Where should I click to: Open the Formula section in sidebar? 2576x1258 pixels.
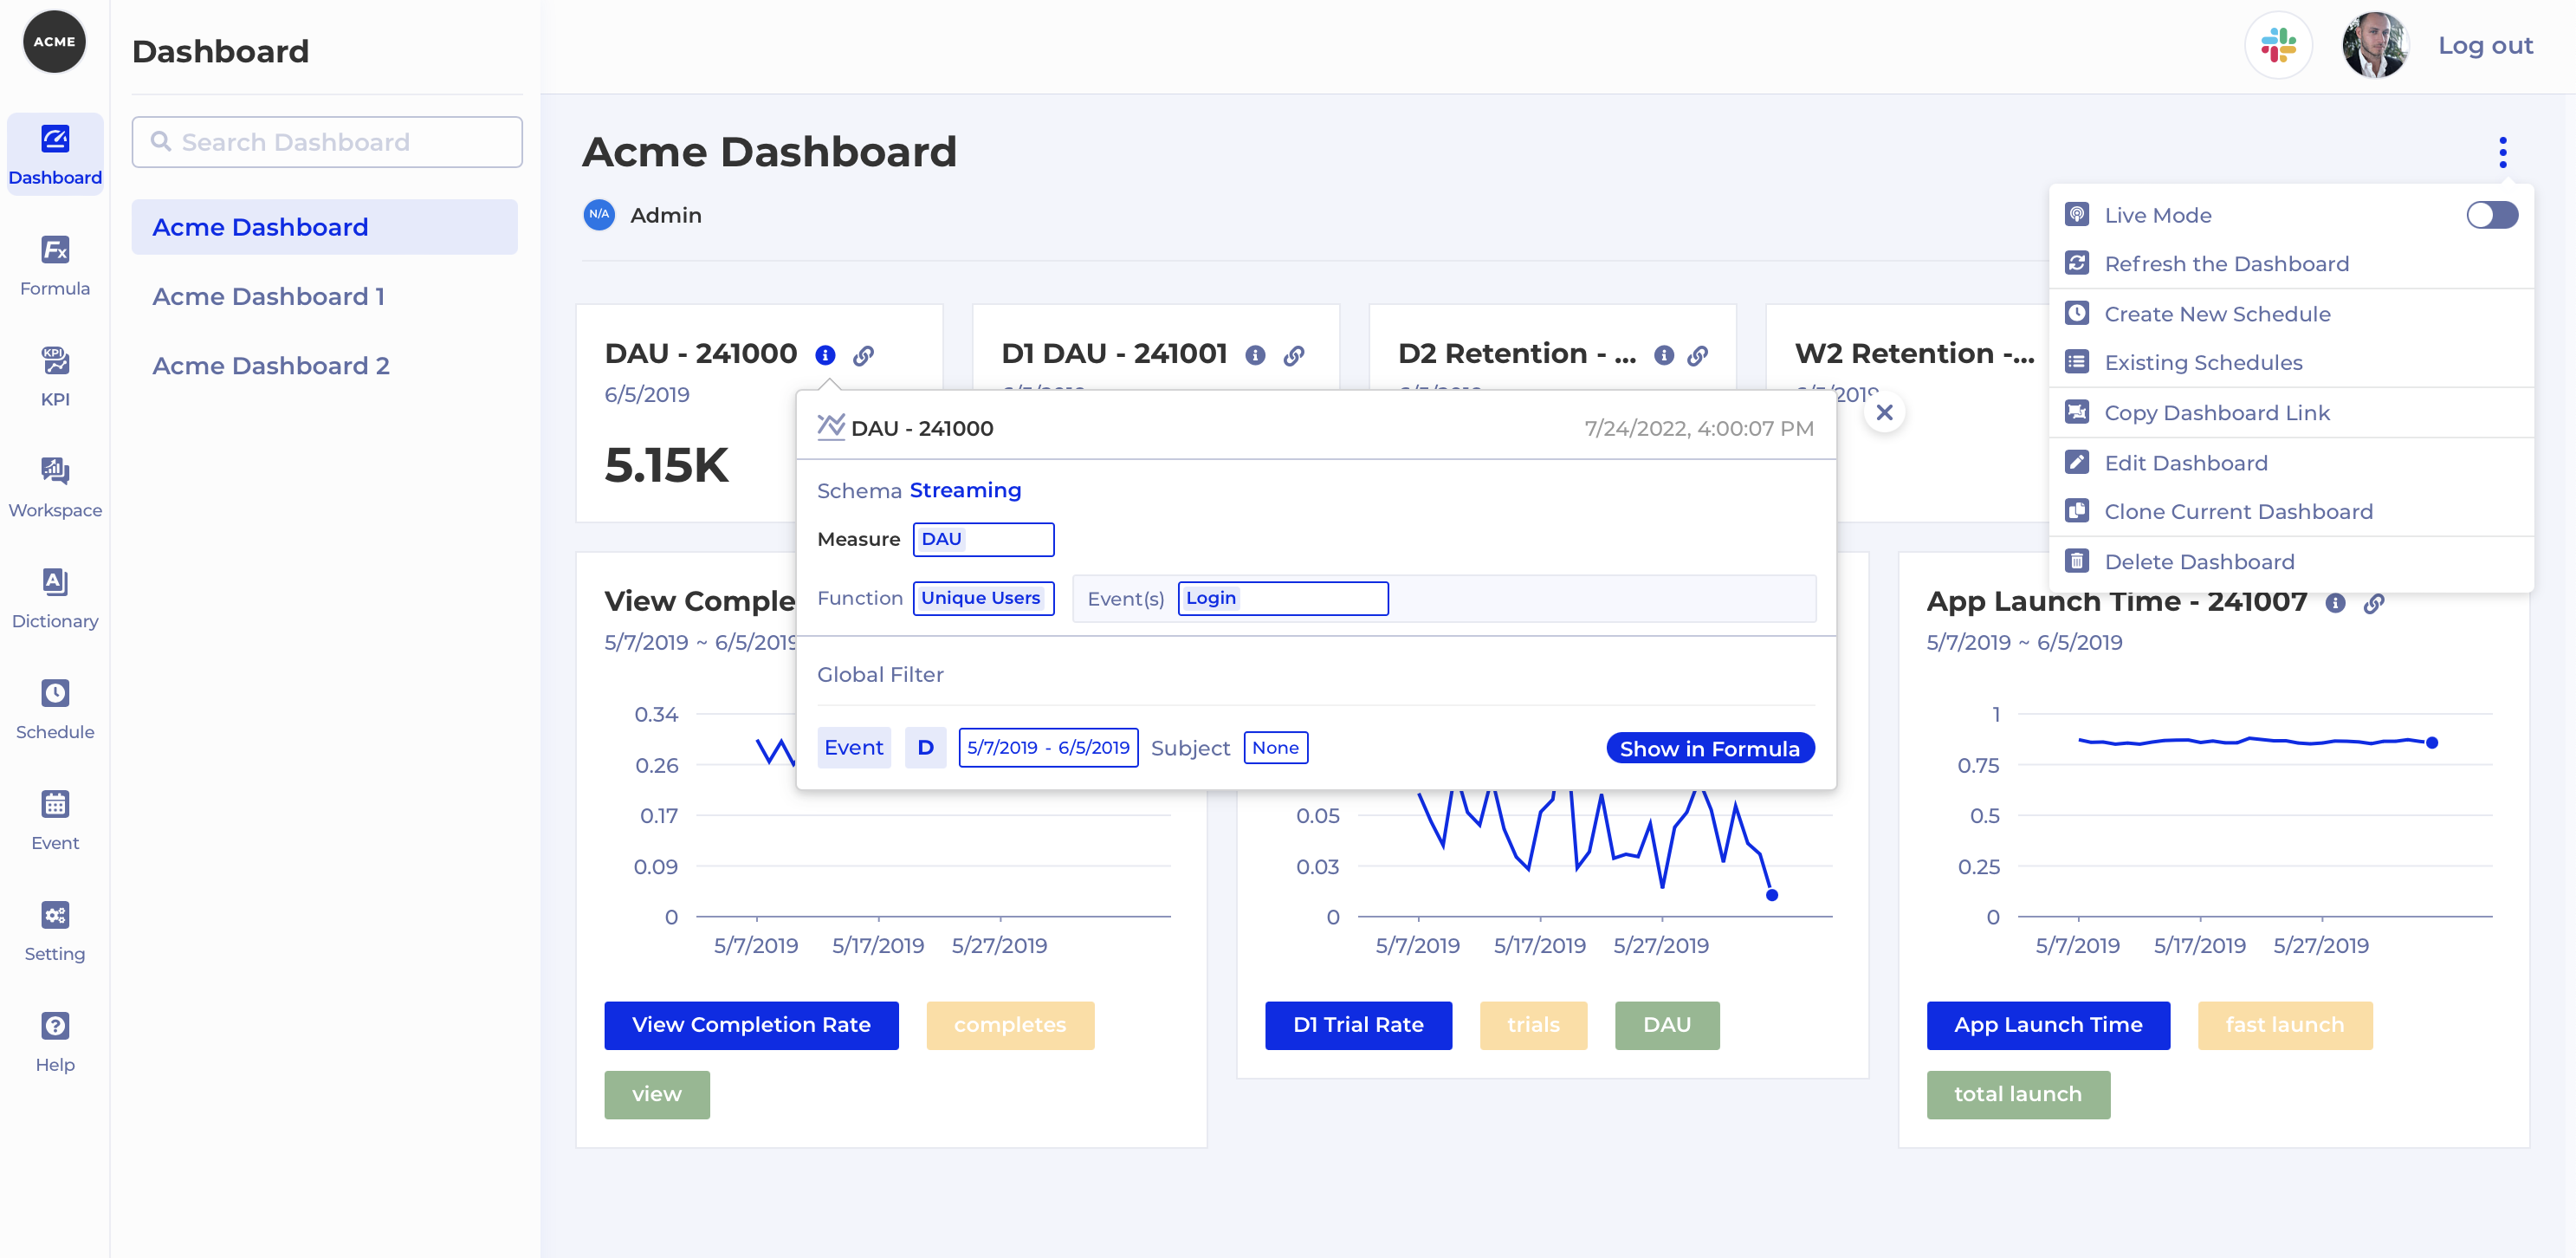coord(55,265)
